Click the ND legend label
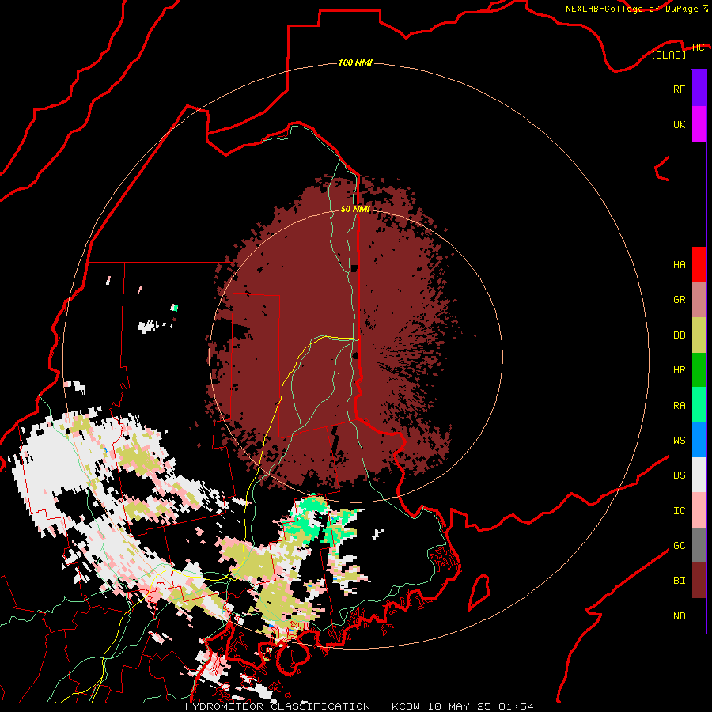Viewport: 712px width, 712px height. point(679,616)
